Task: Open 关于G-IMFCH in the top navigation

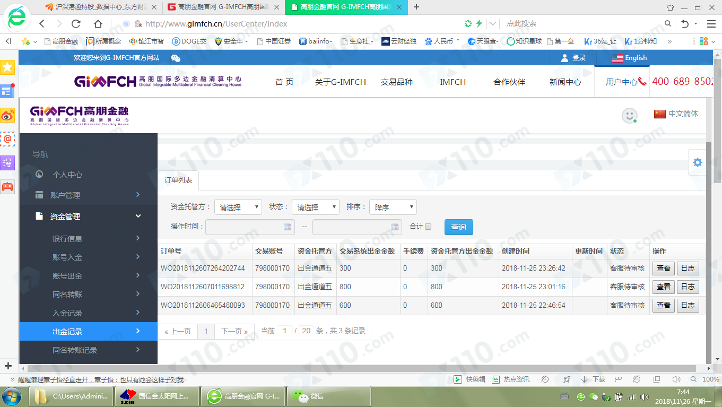Action: pos(341,82)
